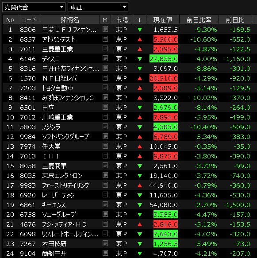Open memo icon for 任天堂 row

[x=105, y=146]
